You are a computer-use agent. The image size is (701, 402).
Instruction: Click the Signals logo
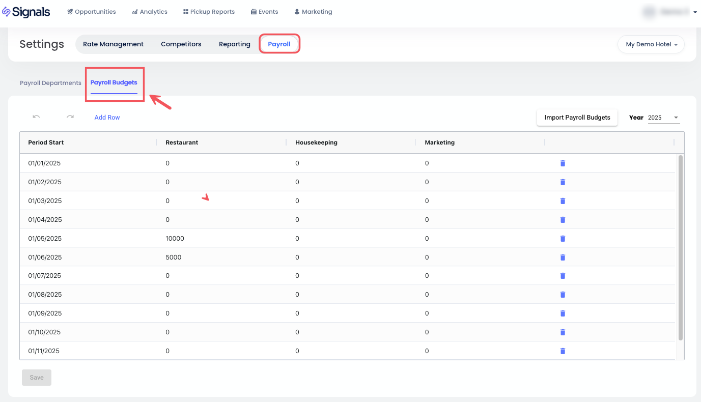click(26, 12)
